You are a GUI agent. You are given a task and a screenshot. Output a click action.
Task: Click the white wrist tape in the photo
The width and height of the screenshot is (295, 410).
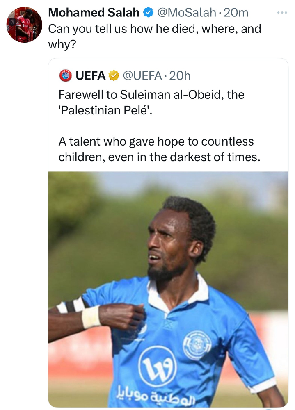[x=91, y=317]
